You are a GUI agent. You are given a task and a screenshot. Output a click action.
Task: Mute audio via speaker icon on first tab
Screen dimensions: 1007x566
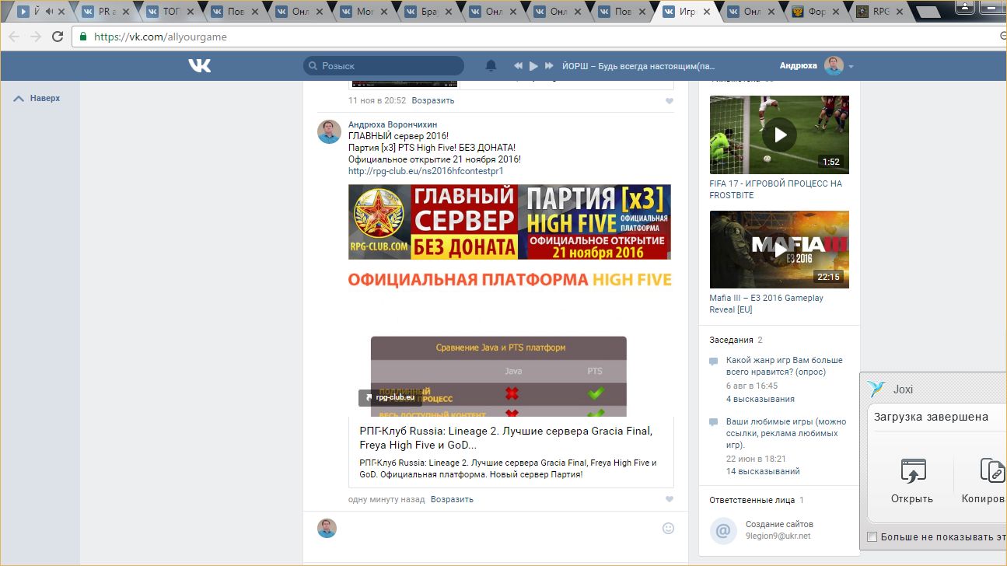[x=50, y=12]
